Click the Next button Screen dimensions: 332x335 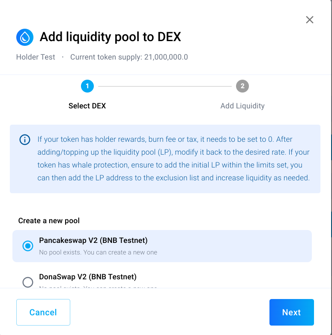coord(291,312)
